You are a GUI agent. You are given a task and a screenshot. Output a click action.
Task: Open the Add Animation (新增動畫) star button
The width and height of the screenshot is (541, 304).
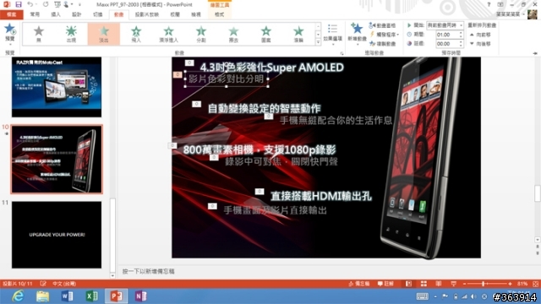(x=357, y=32)
